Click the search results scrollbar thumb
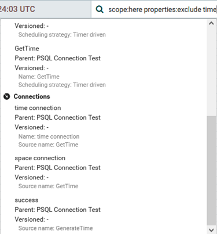Screen dimensions: 217x234 click(211, 171)
